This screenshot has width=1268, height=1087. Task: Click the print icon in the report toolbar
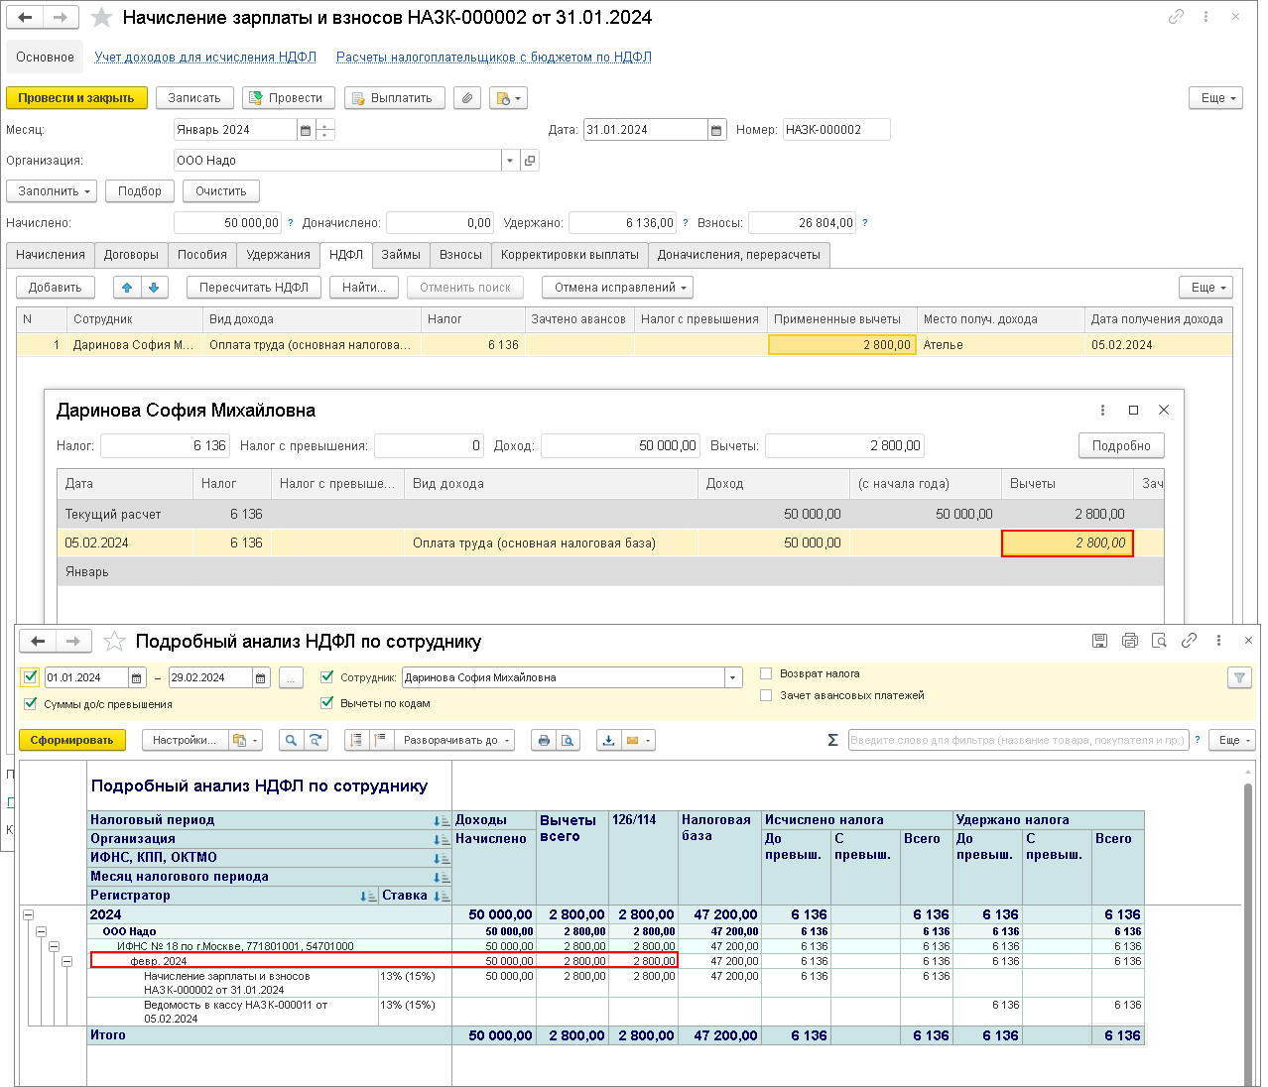543,740
